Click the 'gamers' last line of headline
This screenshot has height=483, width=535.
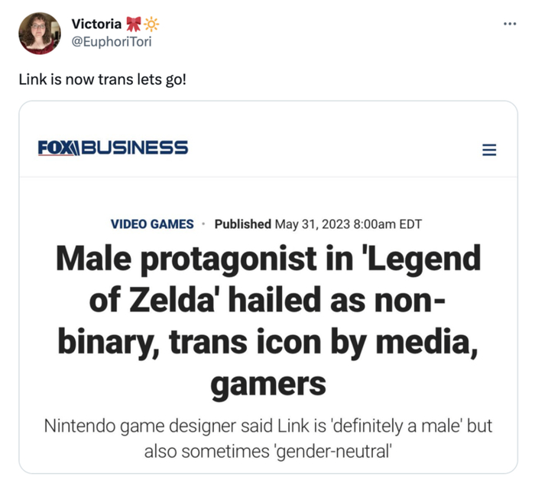click(267, 384)
